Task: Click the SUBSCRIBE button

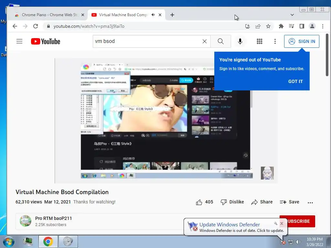Action: click(x=297, y=221)
